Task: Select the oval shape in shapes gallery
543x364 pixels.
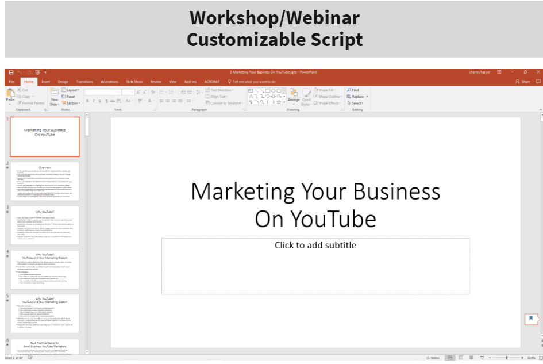Action: [274, 91]
